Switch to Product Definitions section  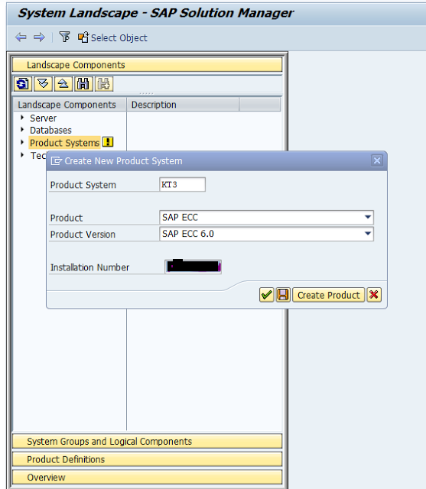147,459
